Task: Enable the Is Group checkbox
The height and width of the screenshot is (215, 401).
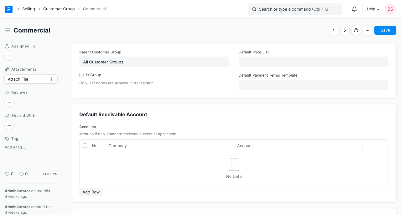Action: (81, 75)
